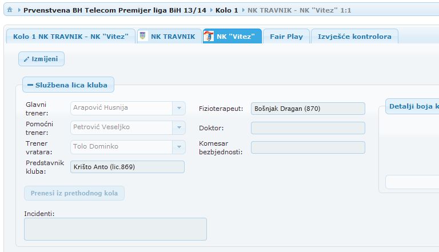Go to the home icon in breadcrumb
The height and width of the screenshot is (252, 439).
(x=10, y=10)
